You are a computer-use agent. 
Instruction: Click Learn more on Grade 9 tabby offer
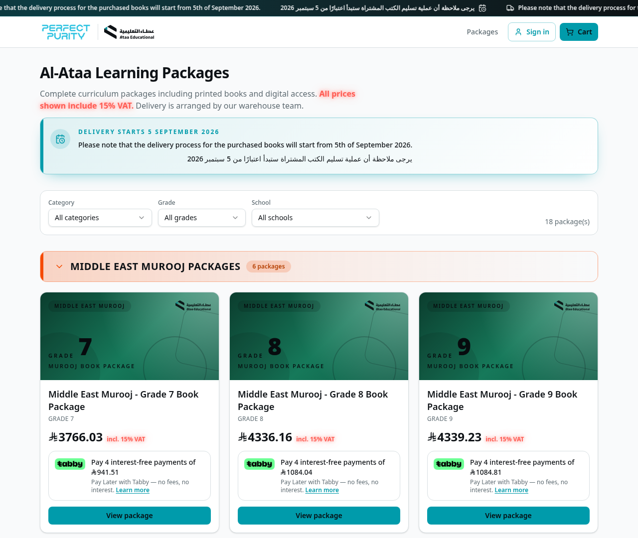click(511, 490)
